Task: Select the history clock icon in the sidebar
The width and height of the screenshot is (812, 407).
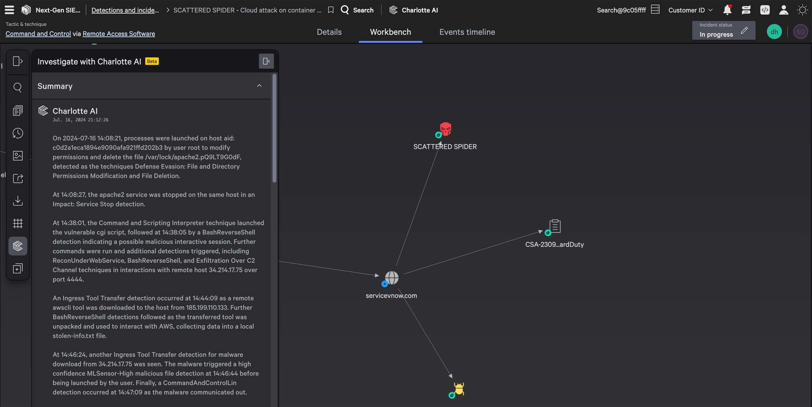Action: [17, 133]
